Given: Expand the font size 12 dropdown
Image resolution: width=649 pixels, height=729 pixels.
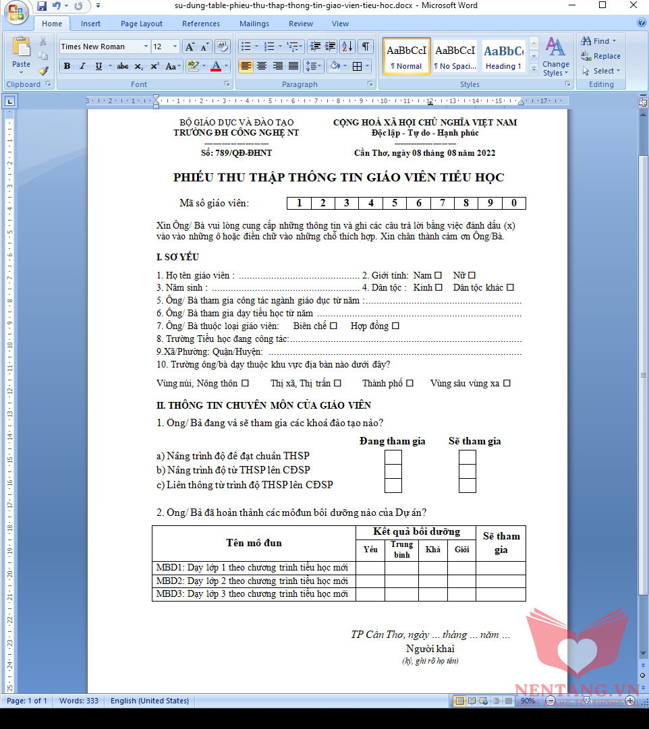Looking at the screenshot, I should click(175, 47).
